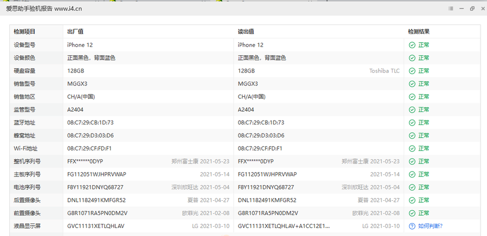Click the green check icon for 硬盘容量
The height and width of the screenshot is (236, 487).
tap(412, 71)
